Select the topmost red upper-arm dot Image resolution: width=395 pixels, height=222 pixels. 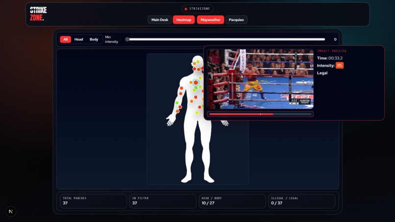coord(181,88)
